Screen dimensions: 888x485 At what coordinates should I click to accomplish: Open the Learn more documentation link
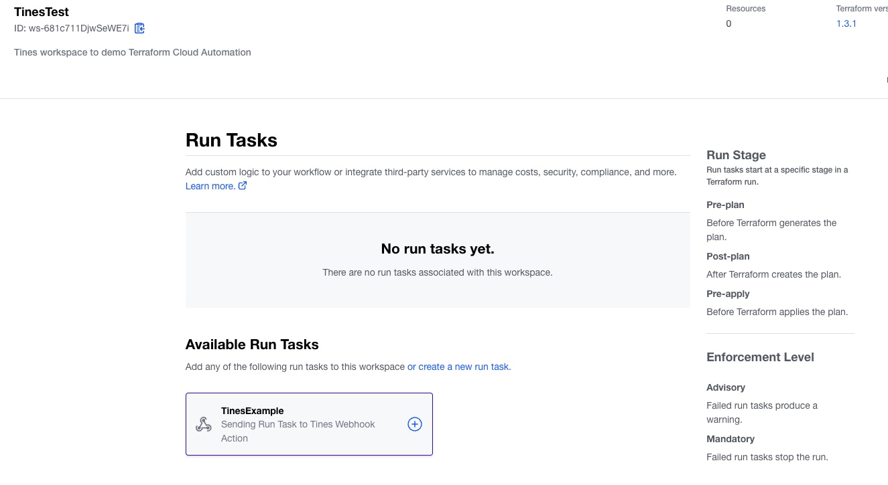(210, 186)
